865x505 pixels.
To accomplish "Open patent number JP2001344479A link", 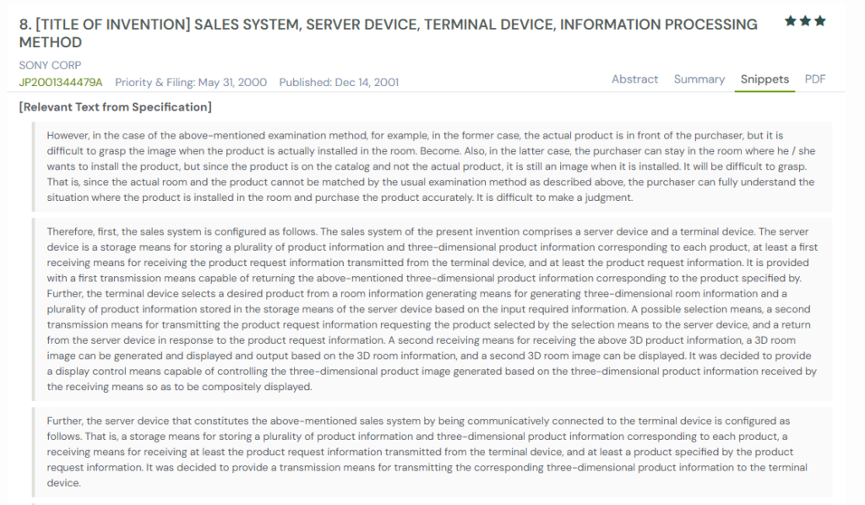I will point(61,82).
